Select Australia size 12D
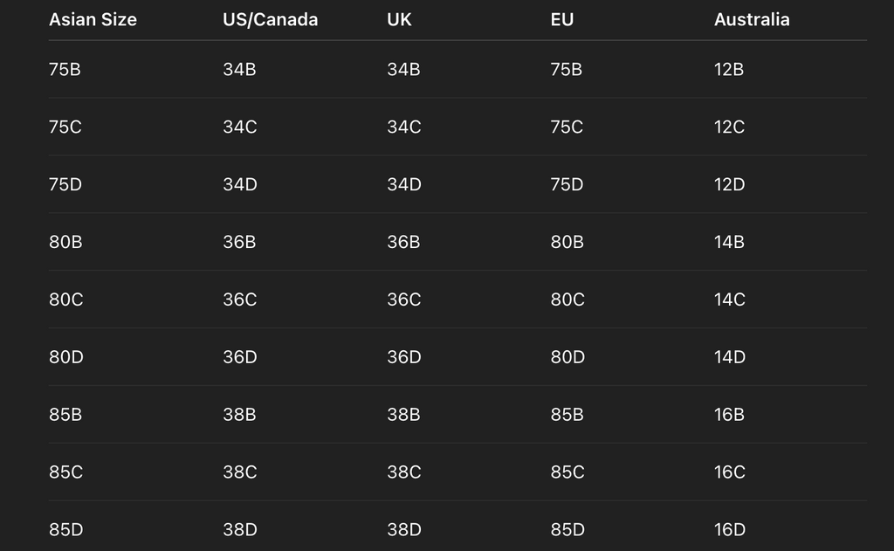Image resolution: width=894 pixels, height=551 pixels. [729, 185]
